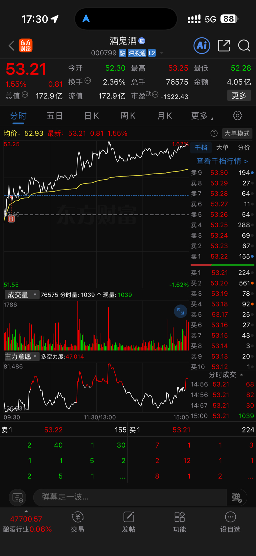Screen dimensions: 256x556
Task: Tap info icon next to 换手
Action: click(x=88, y=81)
